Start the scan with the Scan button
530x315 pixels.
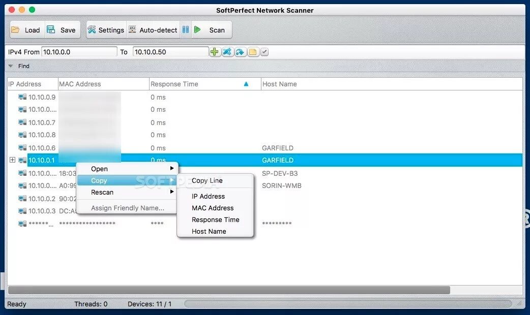point(212,30)
